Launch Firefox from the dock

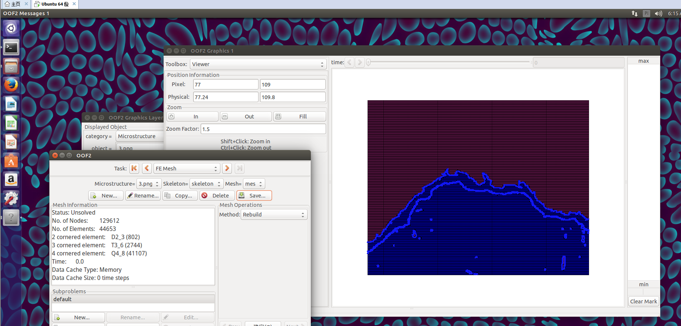tap(11, 85)
